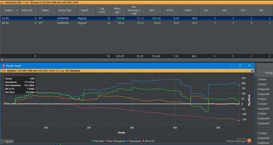Image resolution: width=273 pixels, height=145 pixels.
Task: Sort by Net Winnings $ USD header
Action: (x=134, y=10)
